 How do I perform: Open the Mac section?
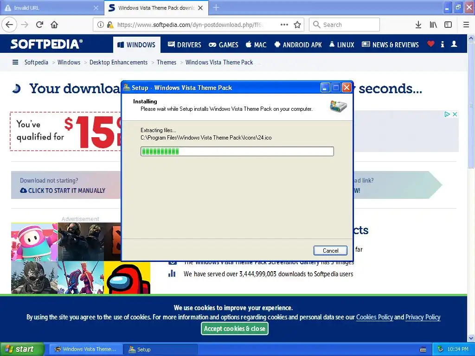click(x=256, y=45)
